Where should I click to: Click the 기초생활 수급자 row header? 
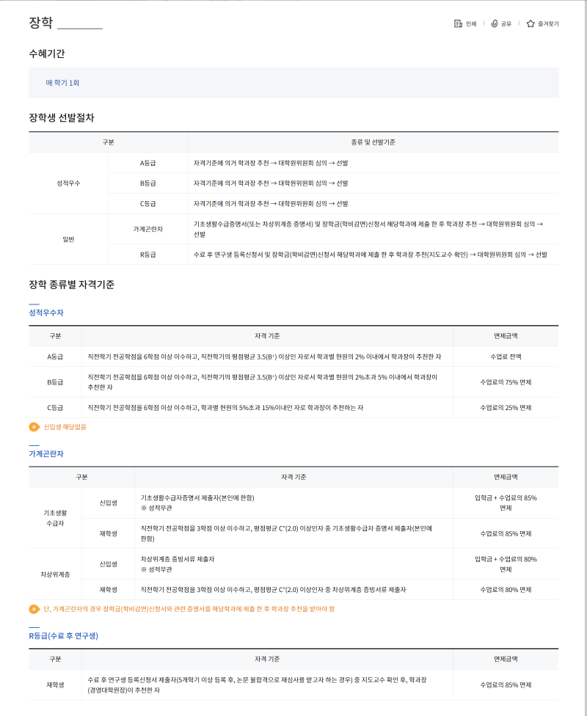[55, 519]
